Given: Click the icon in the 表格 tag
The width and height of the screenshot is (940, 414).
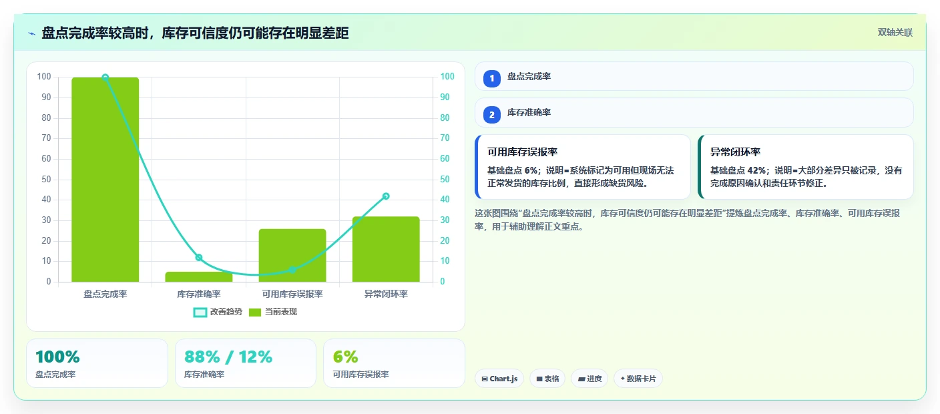Looking at the screenshot, I should tap(539, 379).
